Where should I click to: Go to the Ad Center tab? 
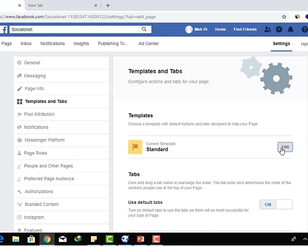(149, 44)
